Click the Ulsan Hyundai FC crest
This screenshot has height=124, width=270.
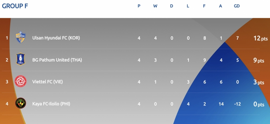point(21,37)
